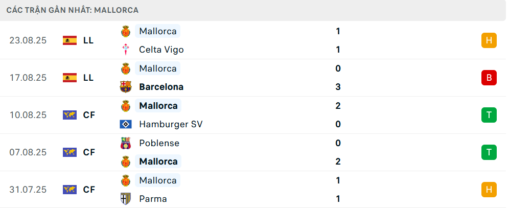Click green T badge for Poblense match
509x208 pixels.
(x=489, y=152)
